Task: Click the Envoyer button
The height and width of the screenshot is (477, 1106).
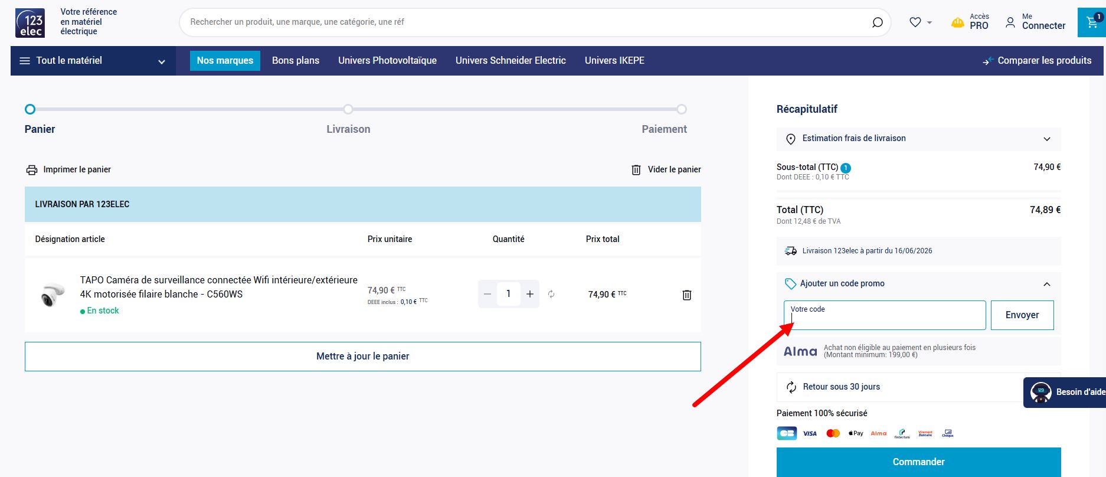Action: point(1022,315)
